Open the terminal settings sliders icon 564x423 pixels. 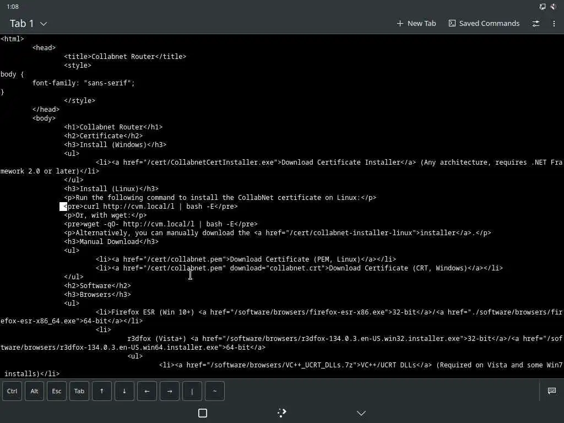coord(536,23)
